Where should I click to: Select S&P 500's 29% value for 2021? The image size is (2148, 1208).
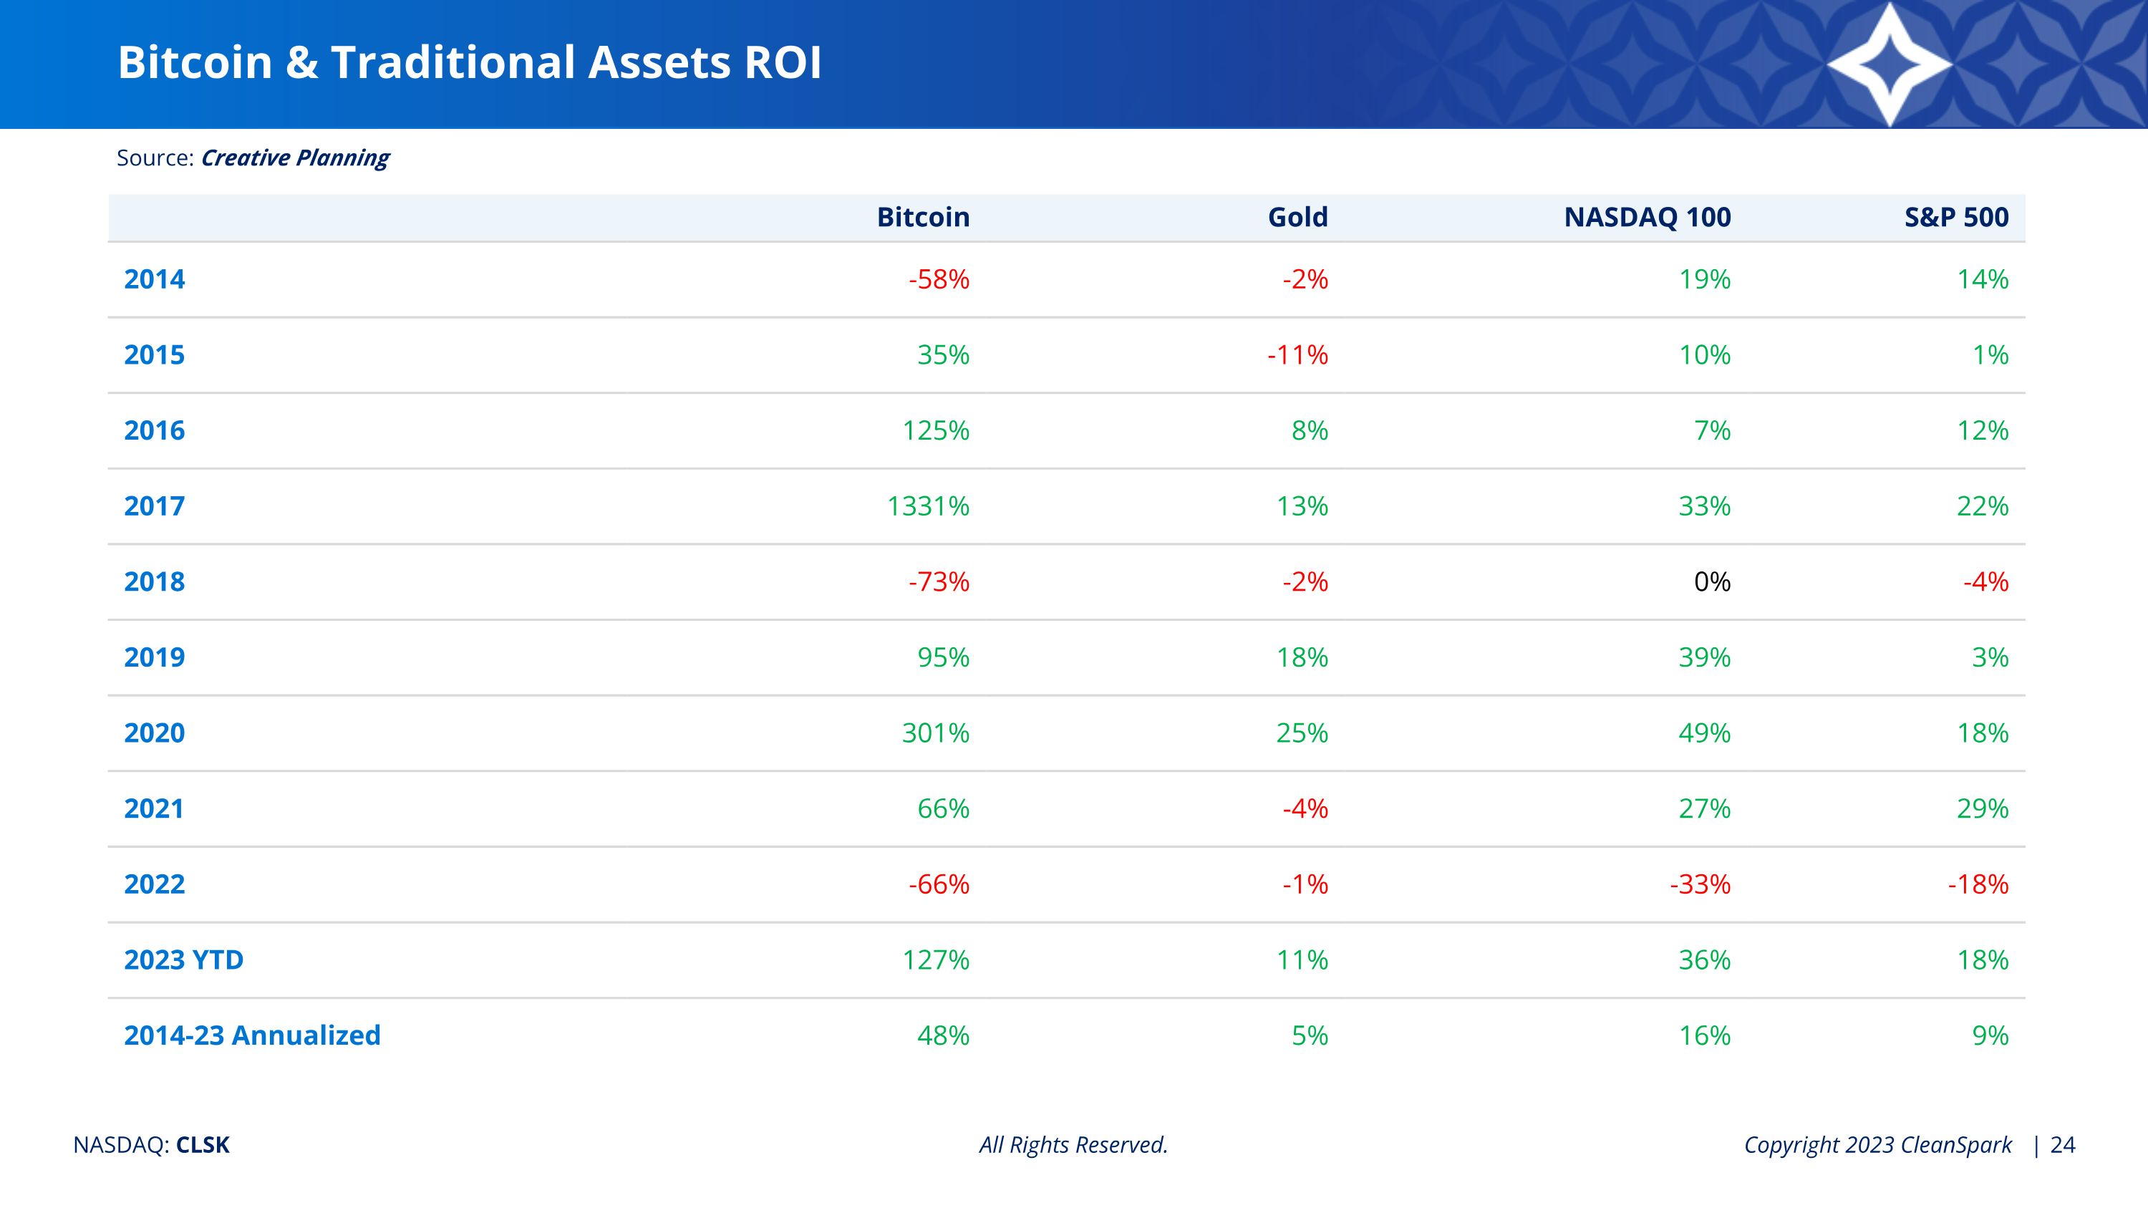click(1982, 808)
